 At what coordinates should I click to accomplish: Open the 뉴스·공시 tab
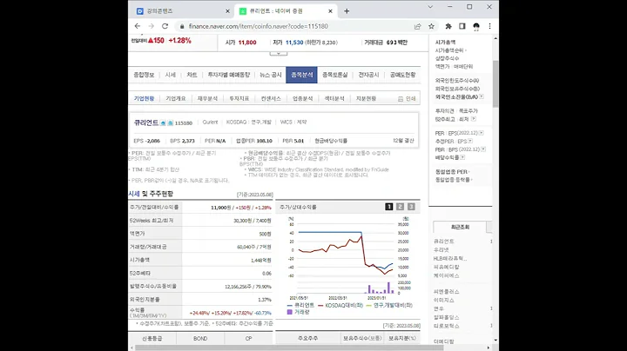coord(271,75)
